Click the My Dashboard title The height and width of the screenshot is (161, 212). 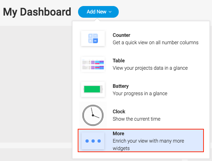(37, 12)
